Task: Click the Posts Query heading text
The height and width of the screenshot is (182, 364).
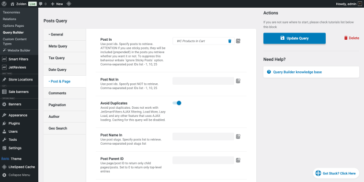Action: click(x=55, y=21)
